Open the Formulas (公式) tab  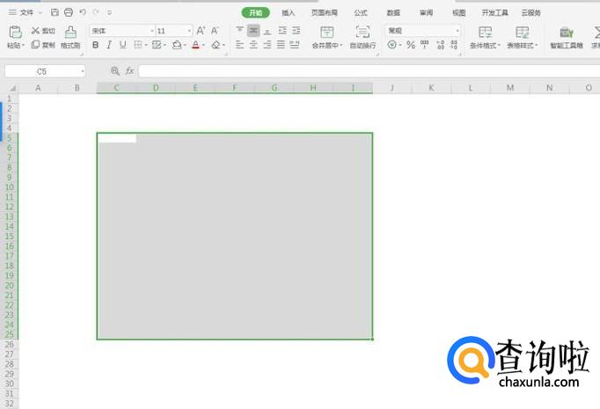pos(361,12)
